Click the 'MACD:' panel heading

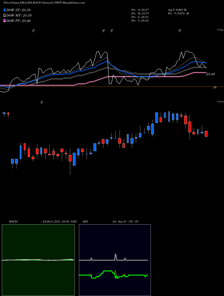[13, 222]
